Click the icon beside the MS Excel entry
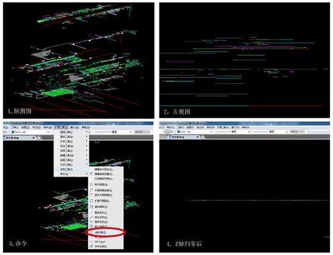333x255 pixels. (91, 242)
